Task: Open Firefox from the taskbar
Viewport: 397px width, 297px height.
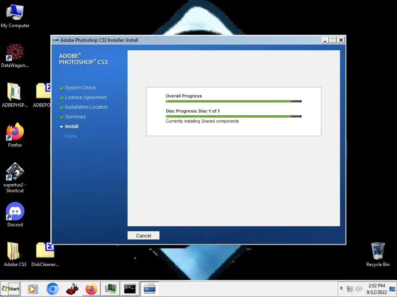Action: point(91,288)
